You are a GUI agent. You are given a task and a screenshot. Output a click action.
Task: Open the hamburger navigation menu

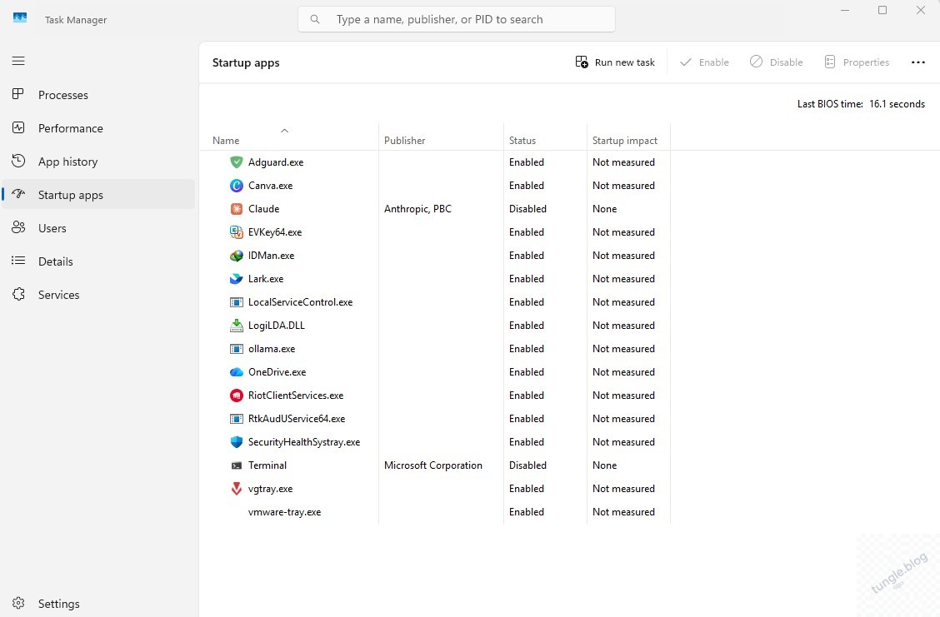(x=18, y=61)
